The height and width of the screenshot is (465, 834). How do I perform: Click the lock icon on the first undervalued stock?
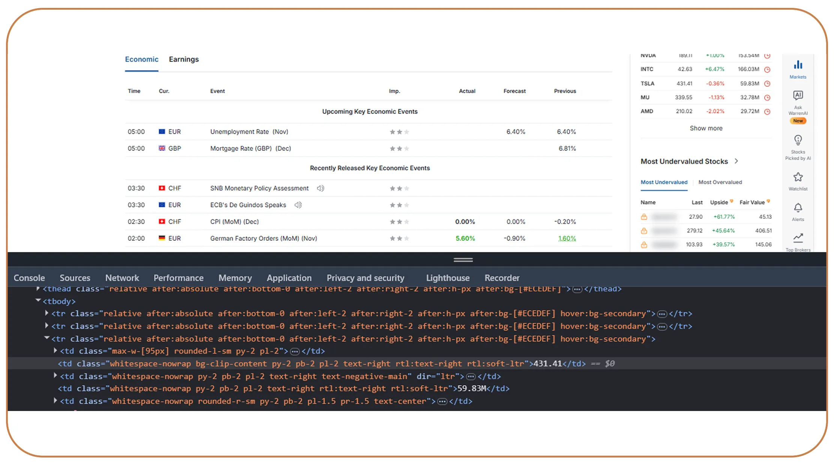click(x=644, y=216)
